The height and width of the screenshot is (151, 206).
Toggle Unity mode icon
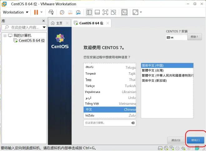[x=113, y=12]
